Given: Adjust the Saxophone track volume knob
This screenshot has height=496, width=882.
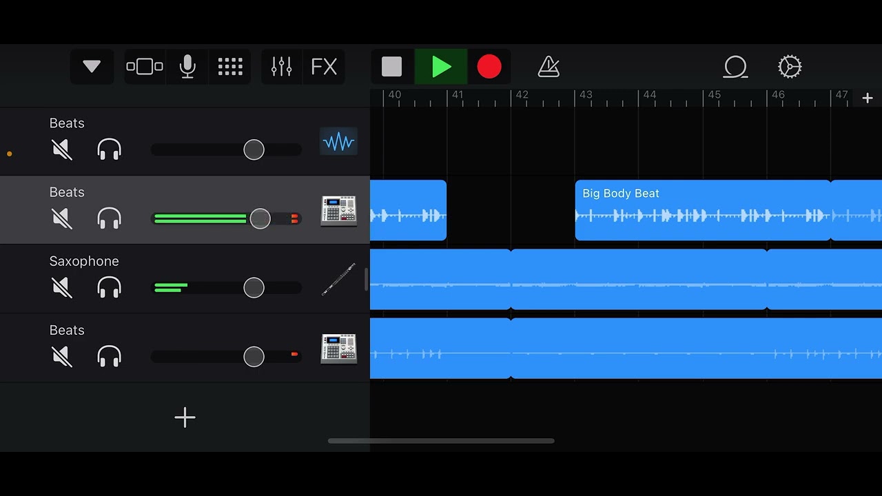Looking at the screenshot, I should tap(254, 287).
